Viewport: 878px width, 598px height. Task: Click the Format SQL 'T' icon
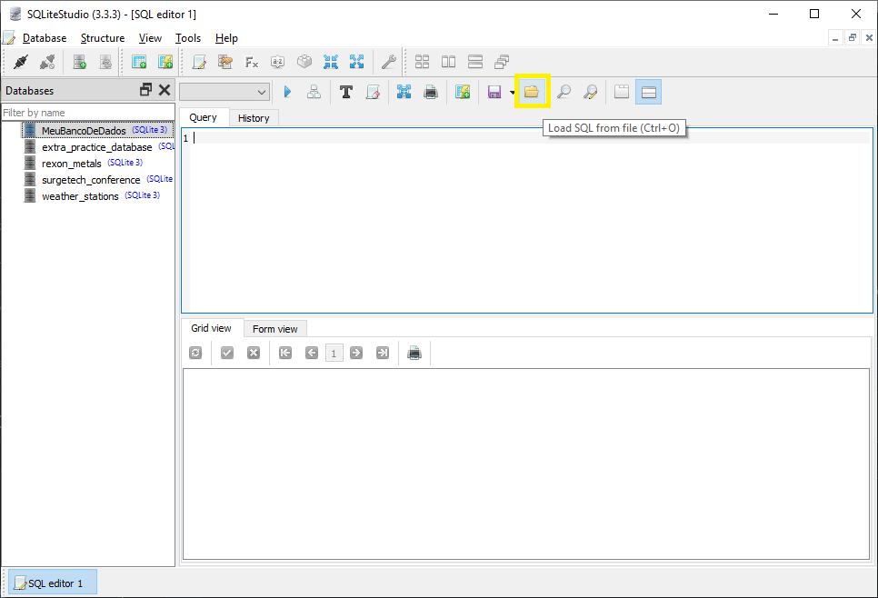(346, 92)
